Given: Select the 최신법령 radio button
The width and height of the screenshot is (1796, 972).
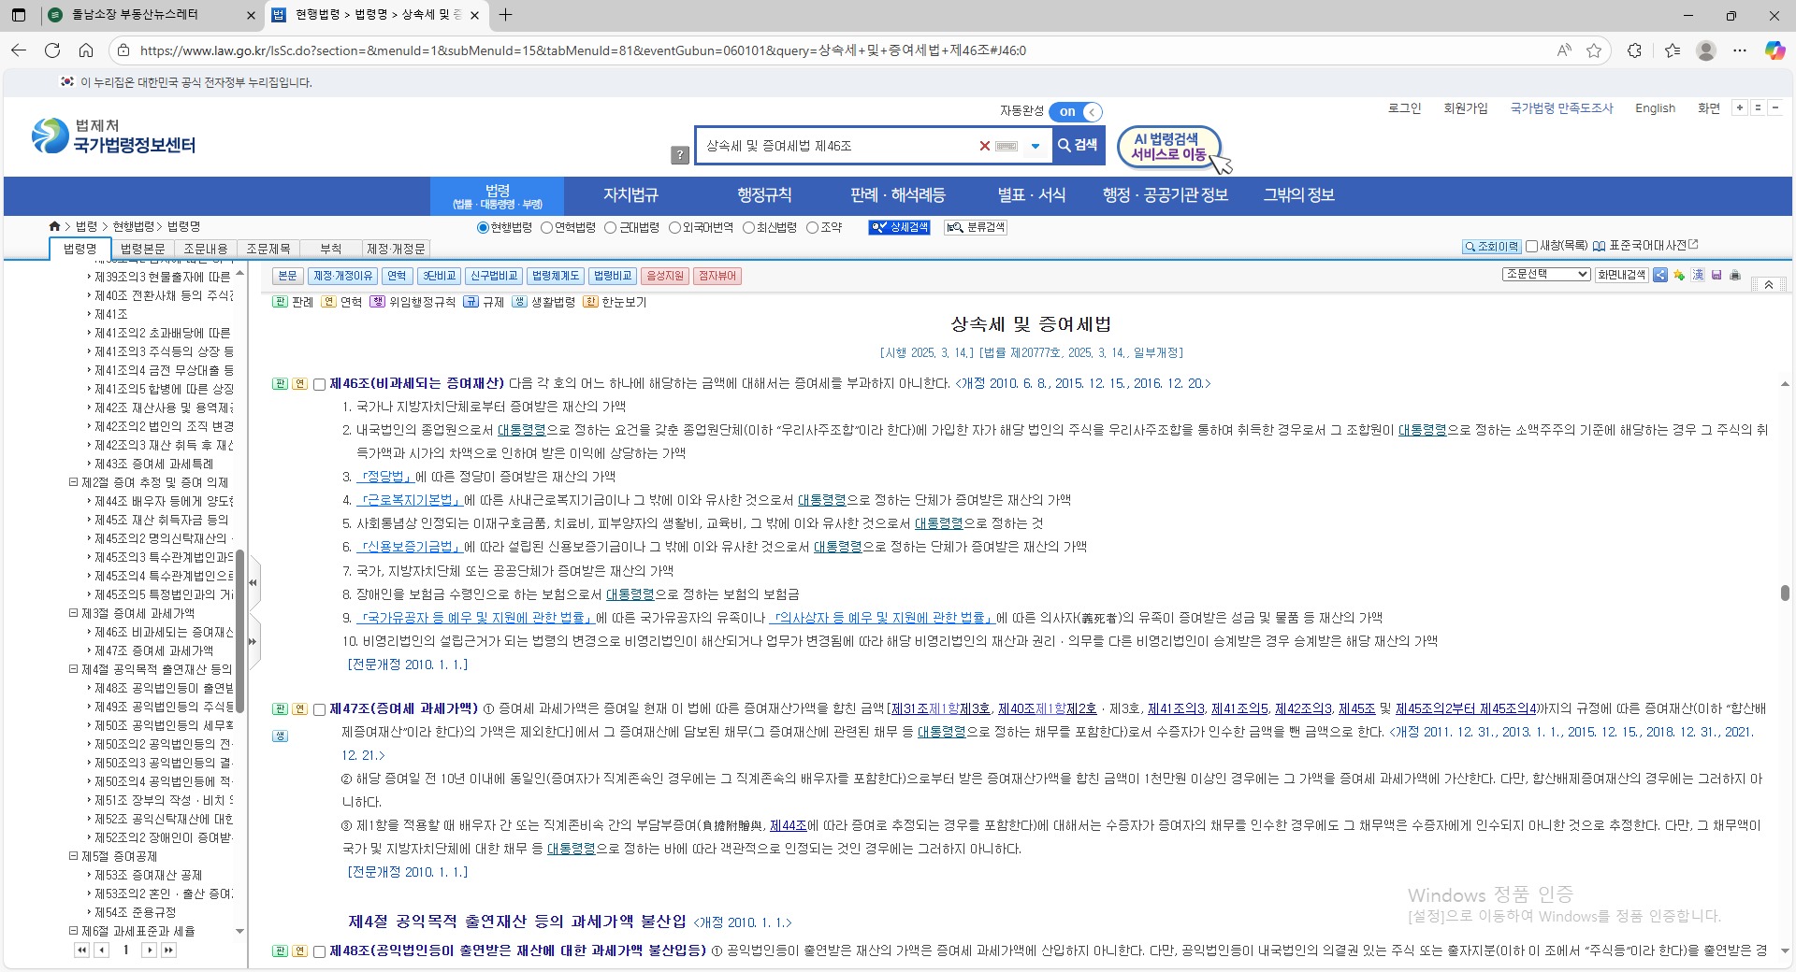Looking at the screenshot, I should 748,227.
